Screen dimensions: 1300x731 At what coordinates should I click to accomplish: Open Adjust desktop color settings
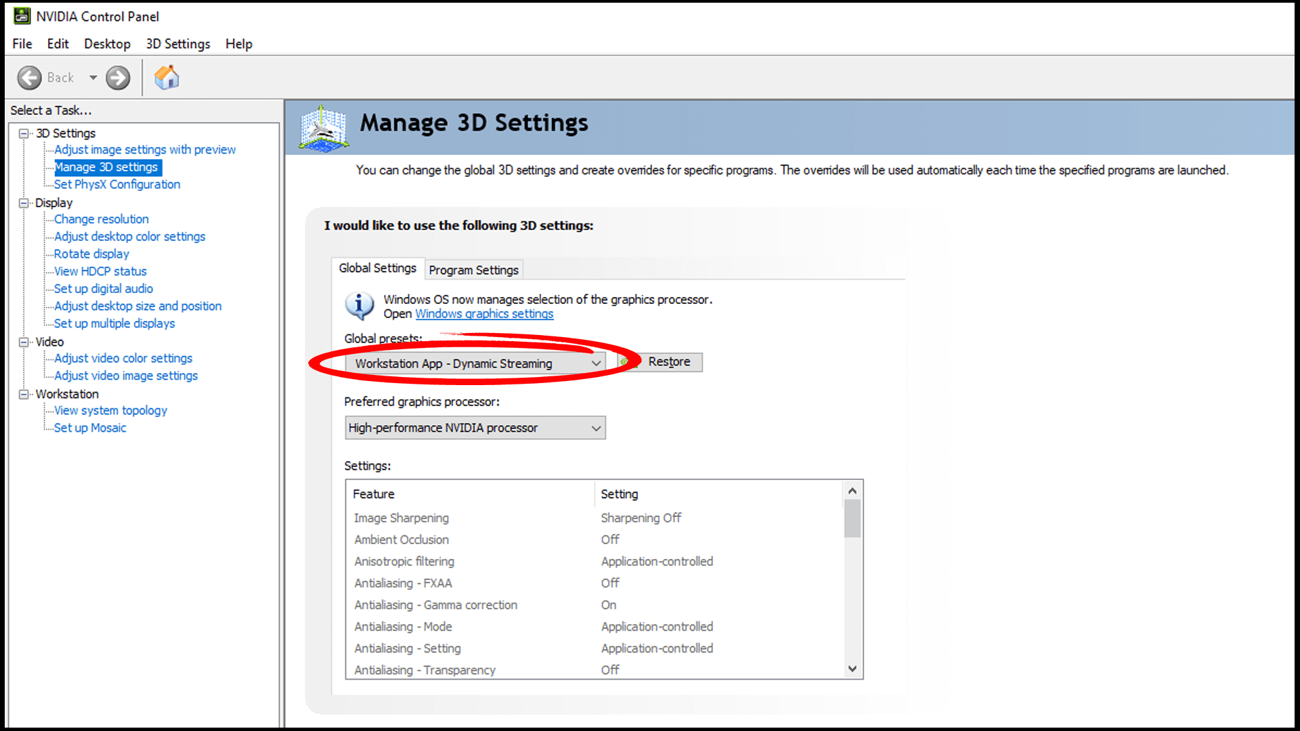(x=130, y=236)
